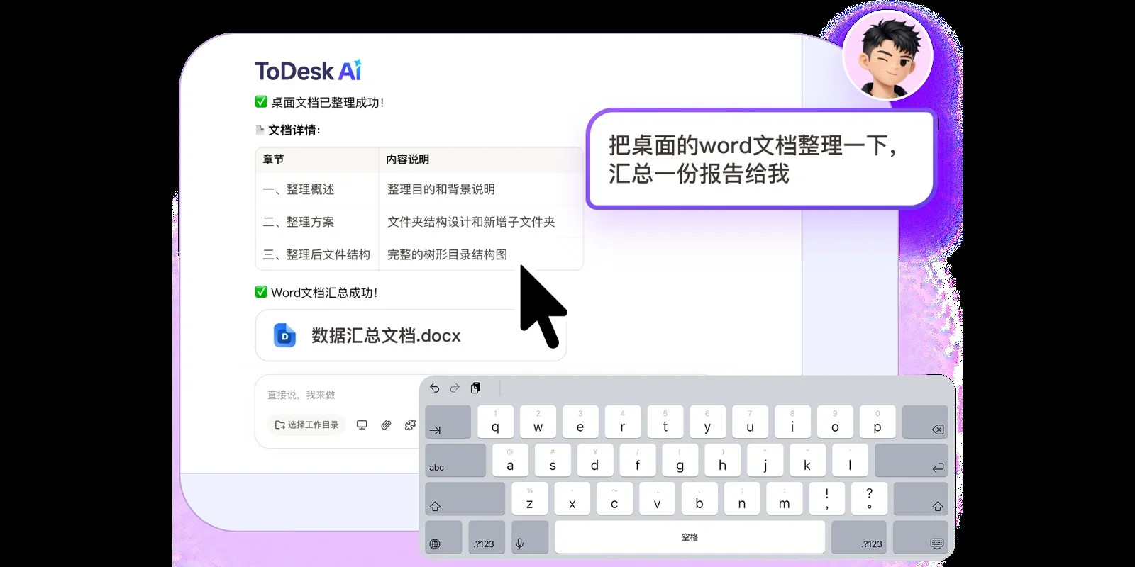The width and height of the screenshot is (1135, 567).
Task: Tap the shift key beside the z key
Action: [x=465, y=499]
